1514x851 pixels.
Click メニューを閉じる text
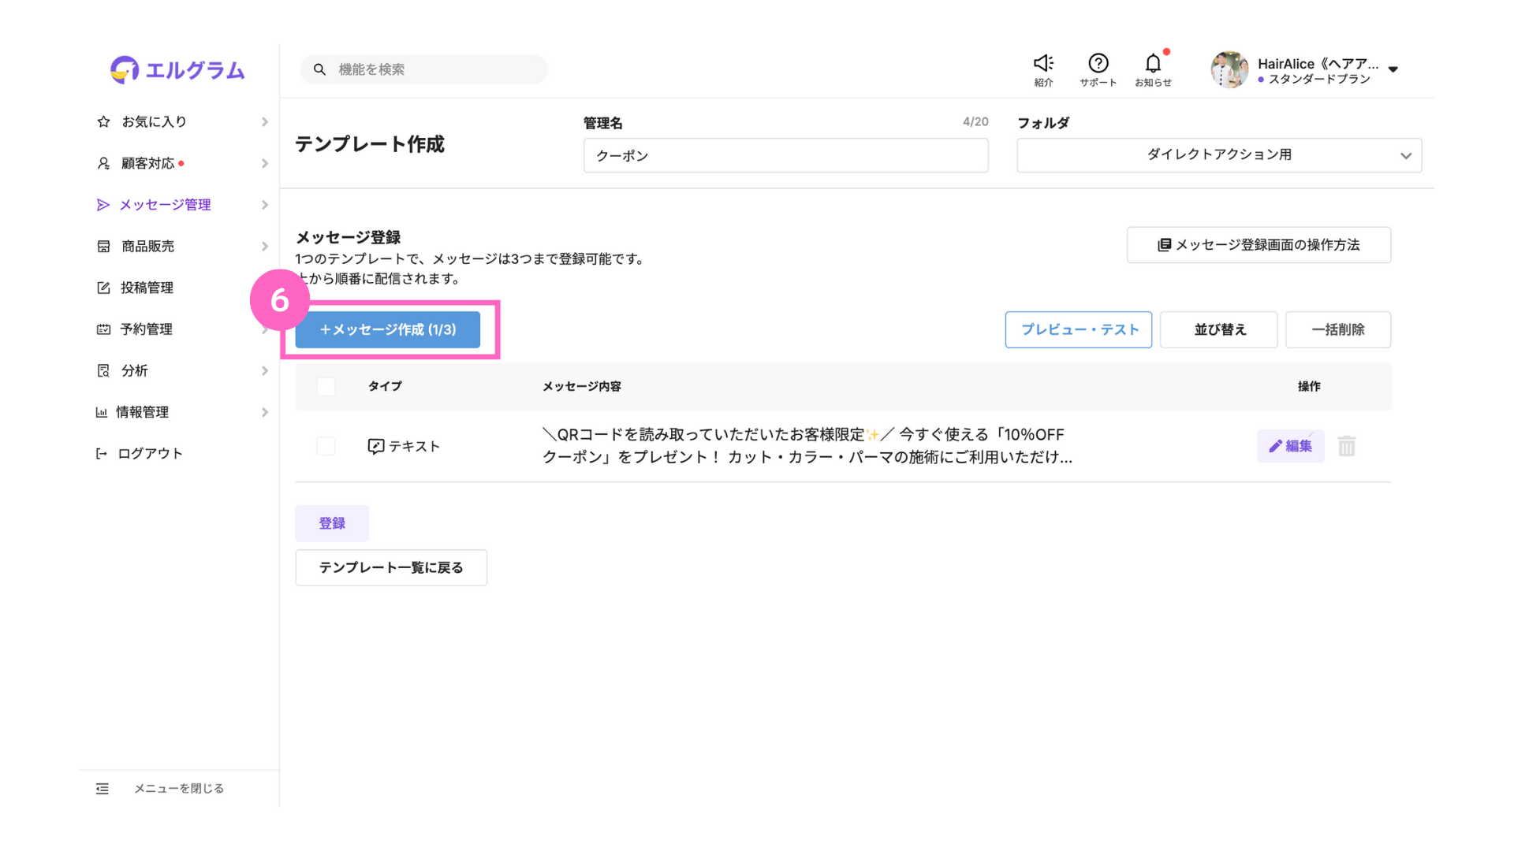[x=179, y=789]
